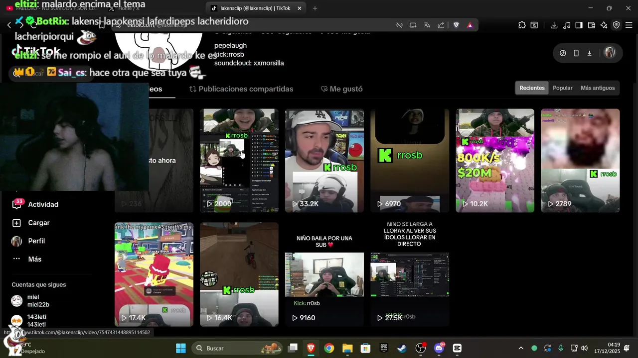
Task: Open the Más three-dots sidebar item
Action: [27, 259]
